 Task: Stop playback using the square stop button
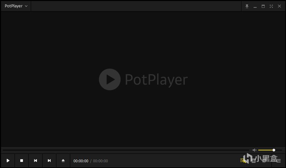coord(22,161)
